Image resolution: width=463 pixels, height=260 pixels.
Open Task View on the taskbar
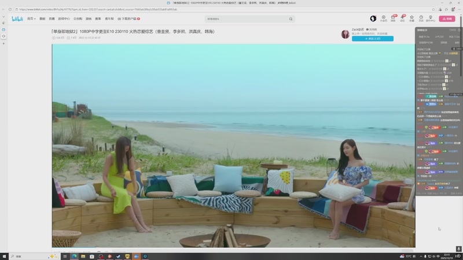(65, 257)
